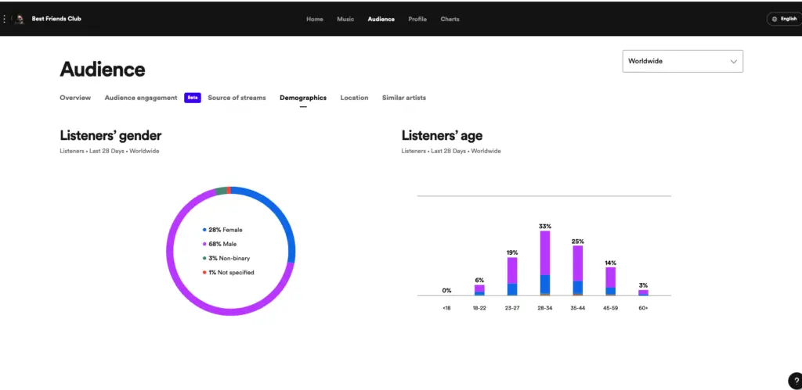
Task: Click the 23-27 age bar
Action: point(512,276)
